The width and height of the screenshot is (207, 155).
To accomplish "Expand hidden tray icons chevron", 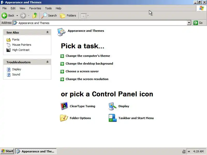I will click(x=189, y=151).
